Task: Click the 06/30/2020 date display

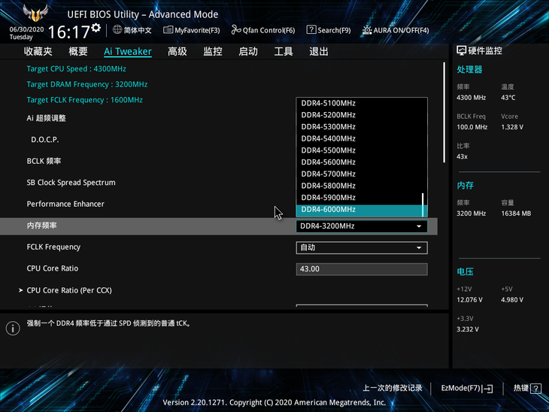Action: [x=26, y=29]
